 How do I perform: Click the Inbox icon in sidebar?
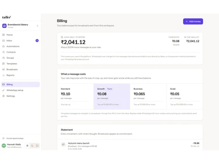pyautogui.click(x=4, y=41)
